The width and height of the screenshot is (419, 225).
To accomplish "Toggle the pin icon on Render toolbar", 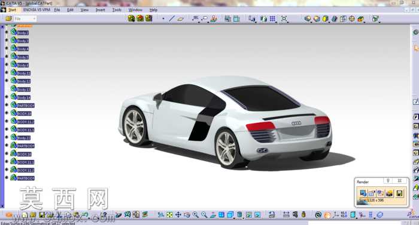I will [x=388, y=181].
